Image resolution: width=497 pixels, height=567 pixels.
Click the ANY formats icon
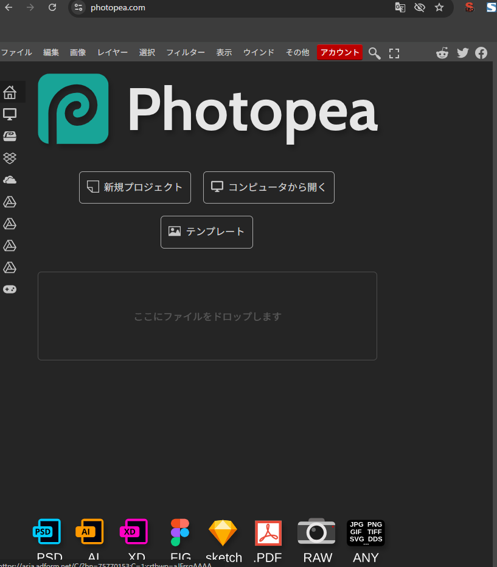(x=366, y=532)
